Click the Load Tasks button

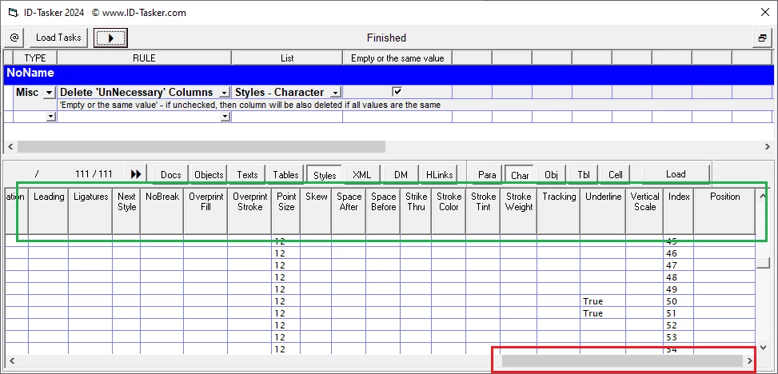click(58, 38)
